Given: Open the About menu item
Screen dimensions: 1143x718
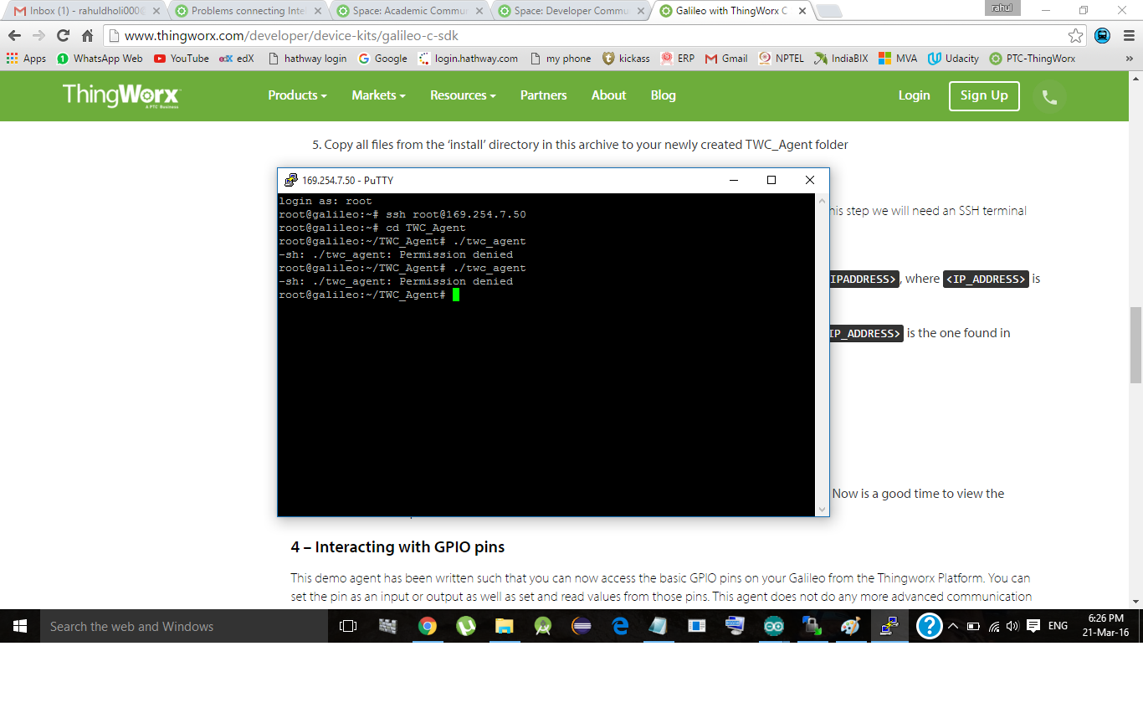Looking at the screenshot, I should coord(608,95).
